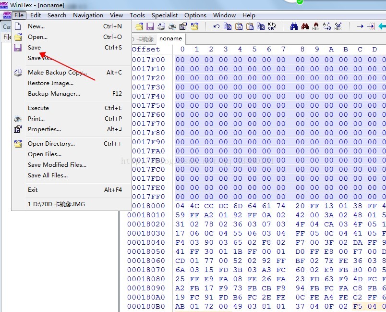Viewport: 386px width, 312px height.
Task: Click the Replace Hex Values icon
Action: coord(338,26)
